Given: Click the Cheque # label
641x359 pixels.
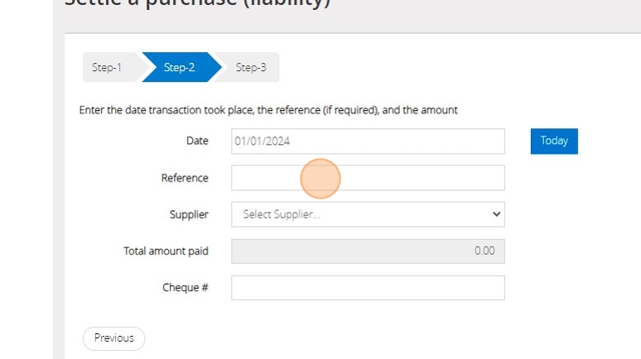Looking at the screenshot, I should click(186, 288).
